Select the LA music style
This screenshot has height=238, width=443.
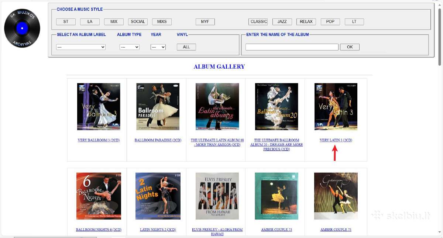90,22
